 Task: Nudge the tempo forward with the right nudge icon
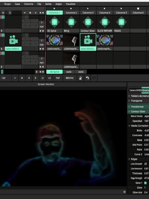tap(36, 78)
